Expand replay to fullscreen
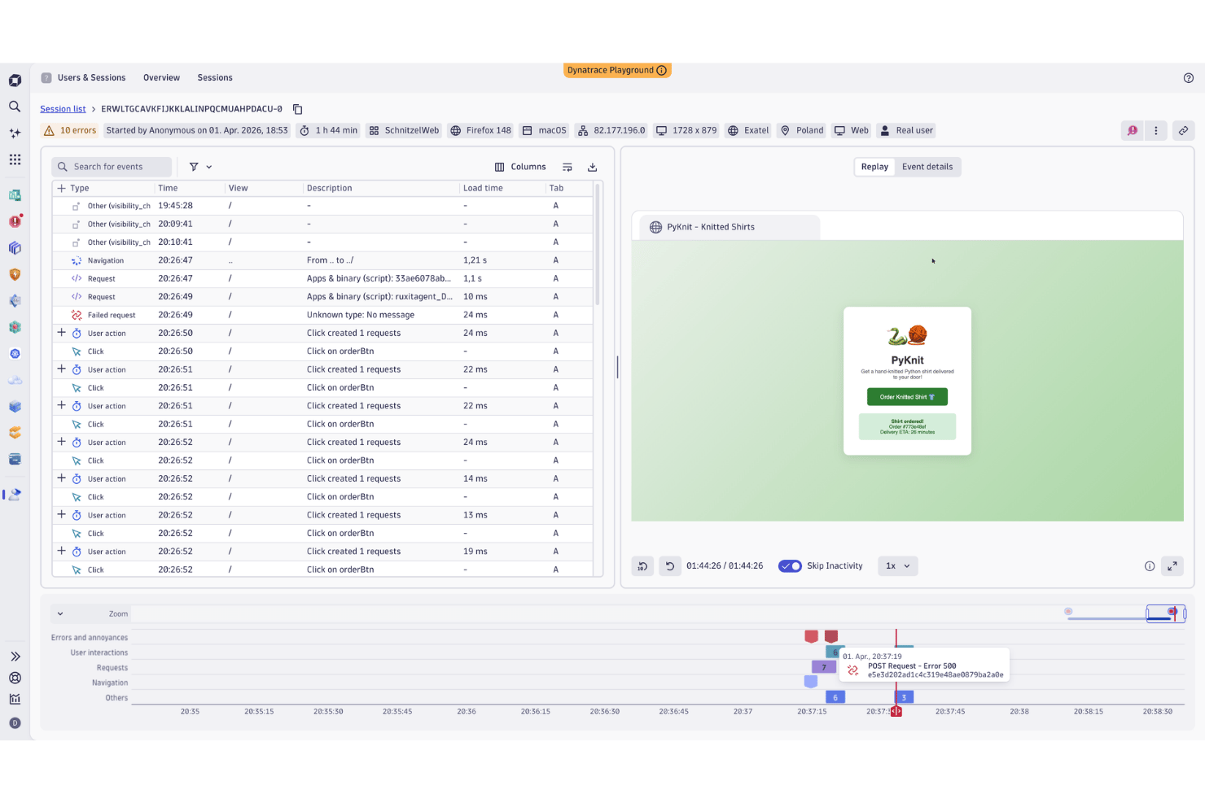Viewport: 1205px width, 803px height. pyautogui.click(x=1172, y=566)
